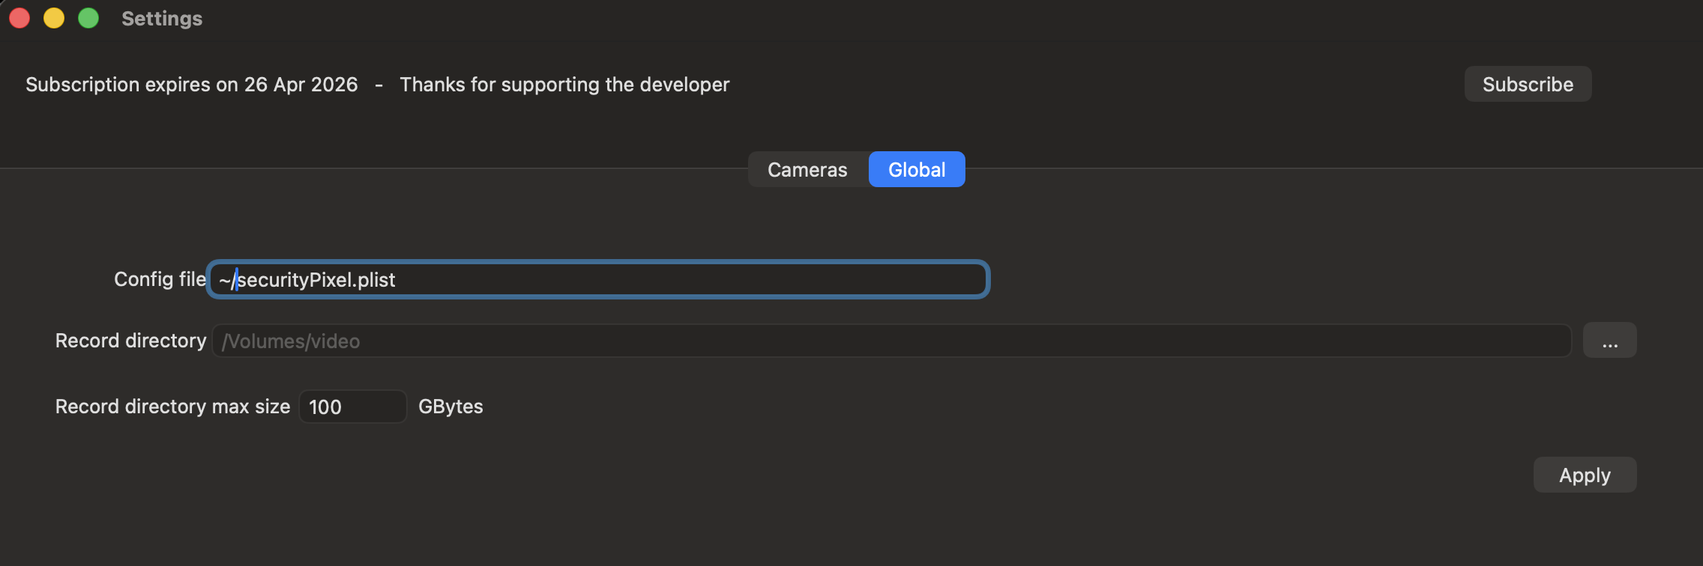1703x566 pixels.
Task: Zoom the window using the green button
Action: point(88,18)
